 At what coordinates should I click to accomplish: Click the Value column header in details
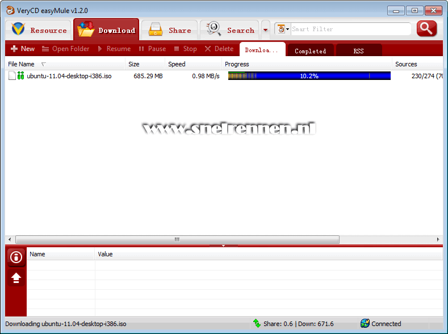[x=269, y=254]
